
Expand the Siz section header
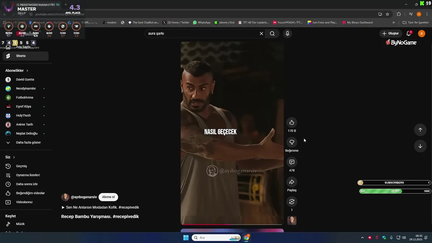[x=10, y=157]
